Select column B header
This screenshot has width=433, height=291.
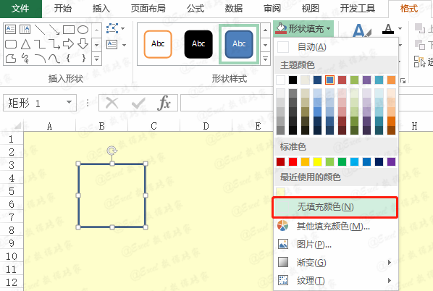coord(101,126)
